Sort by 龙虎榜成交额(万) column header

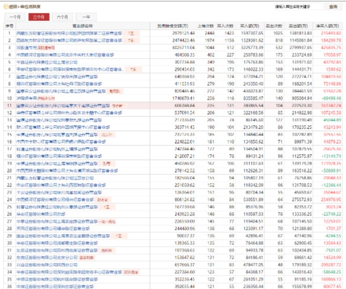172,26
